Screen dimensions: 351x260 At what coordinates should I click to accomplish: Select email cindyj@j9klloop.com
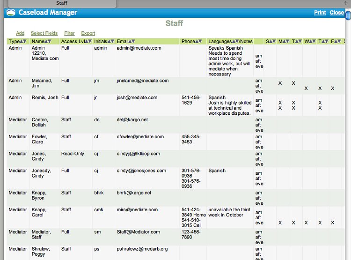pos(139,154)
